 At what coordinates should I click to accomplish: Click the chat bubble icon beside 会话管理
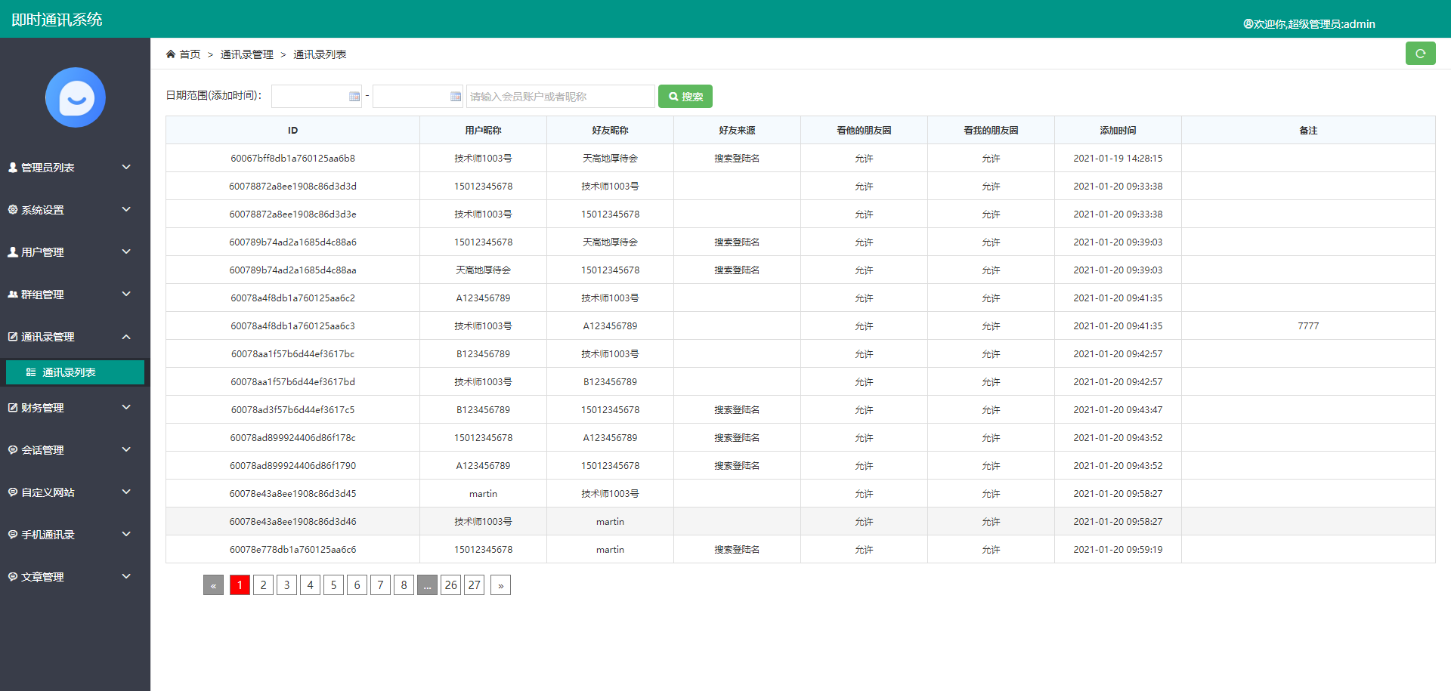point(12,449)
